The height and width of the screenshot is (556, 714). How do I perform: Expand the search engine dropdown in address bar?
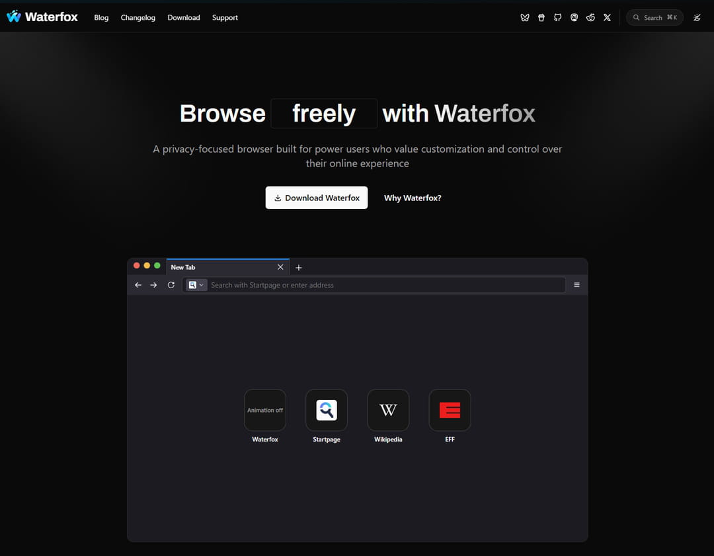pyautogui.click(x=196, y=285)
